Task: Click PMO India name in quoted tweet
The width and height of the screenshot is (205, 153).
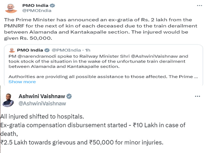Action: (30, 50)
